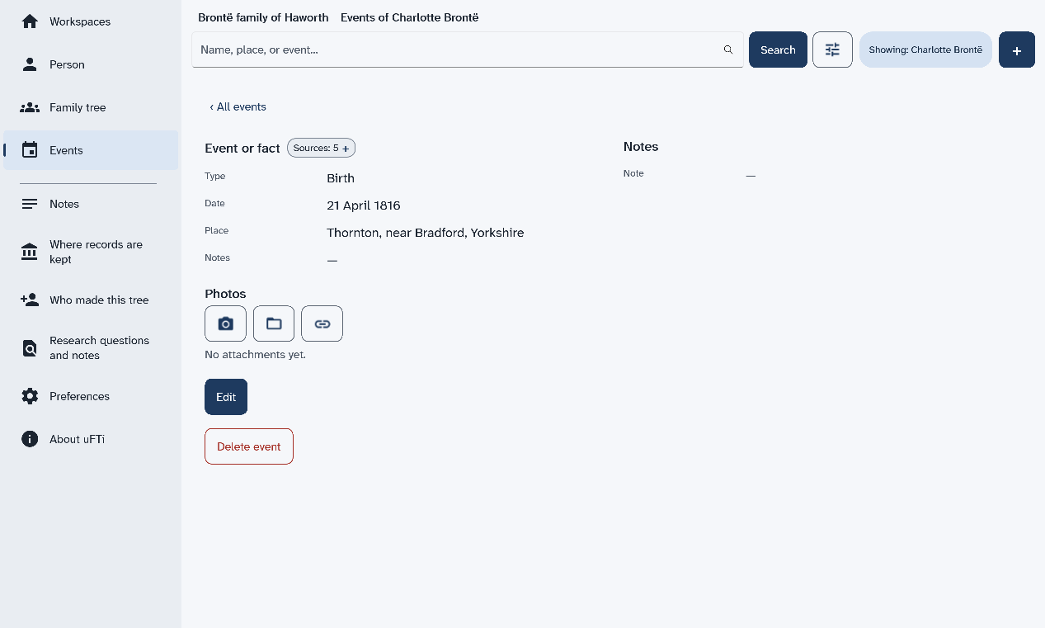Click the Search button
Image resolution: width=1045 pixels, height=628 pixels.
coord(778,50)
